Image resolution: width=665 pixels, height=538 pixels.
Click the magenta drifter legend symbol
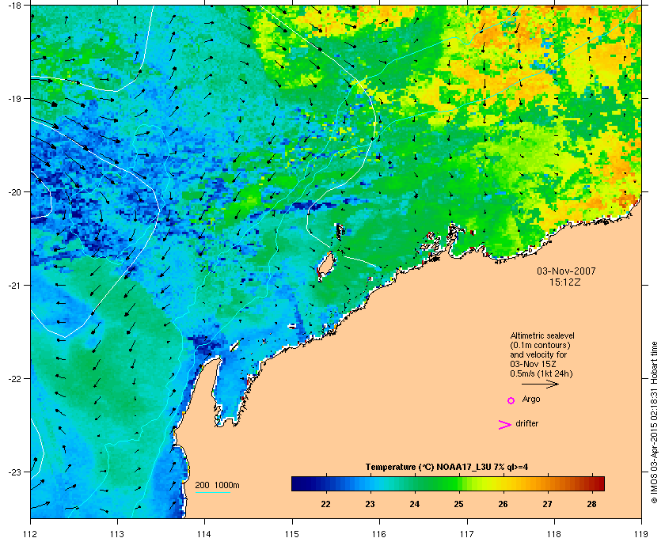505,425
